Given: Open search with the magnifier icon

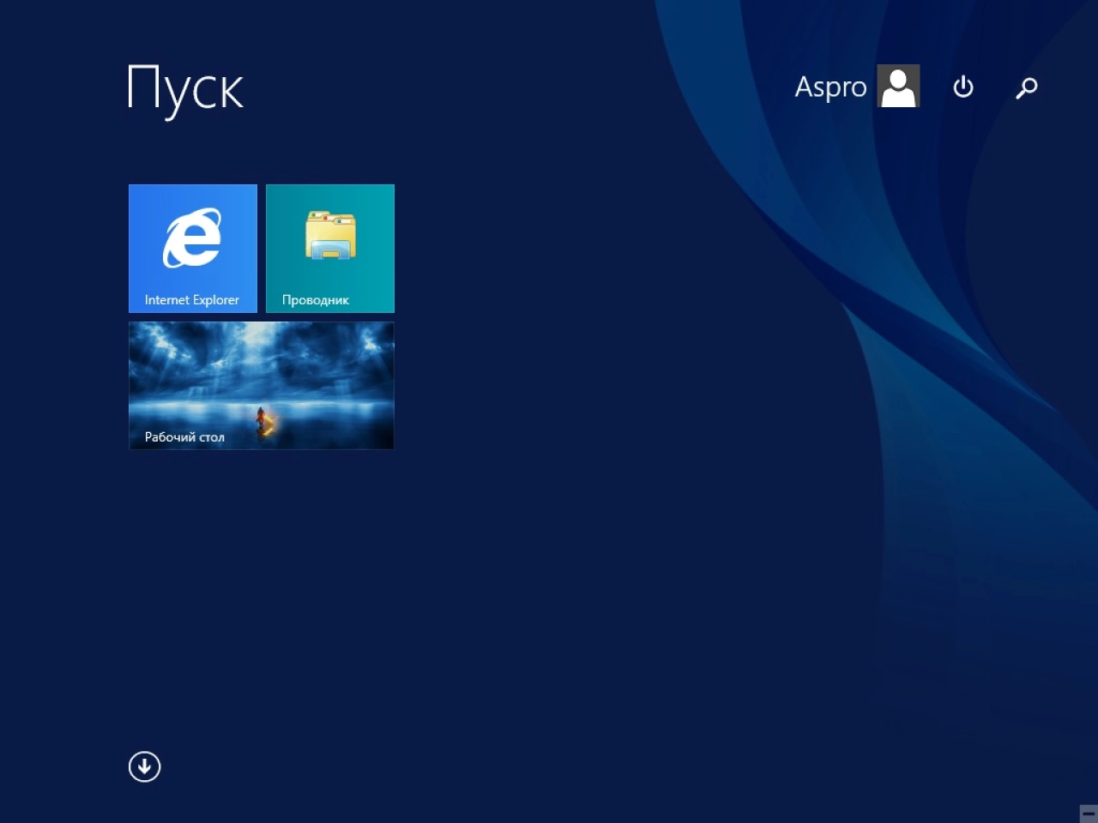Looking at the screenshot, I should pos(1027,87).
